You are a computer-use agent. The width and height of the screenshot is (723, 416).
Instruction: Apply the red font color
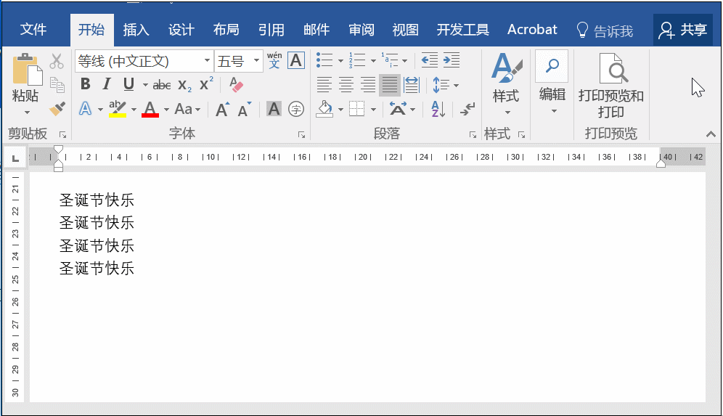150,109
